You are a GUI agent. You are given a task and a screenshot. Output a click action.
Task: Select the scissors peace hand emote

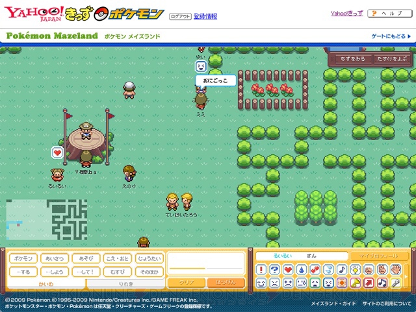[x=382, y=270]
